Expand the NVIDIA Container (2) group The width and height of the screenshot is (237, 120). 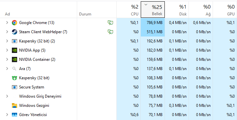tap(7, 60)
